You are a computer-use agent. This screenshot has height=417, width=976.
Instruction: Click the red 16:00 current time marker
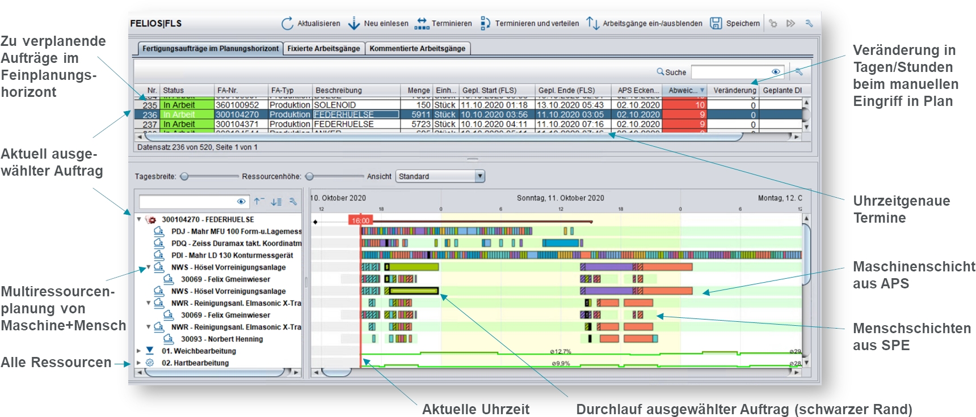pos(360,220)
